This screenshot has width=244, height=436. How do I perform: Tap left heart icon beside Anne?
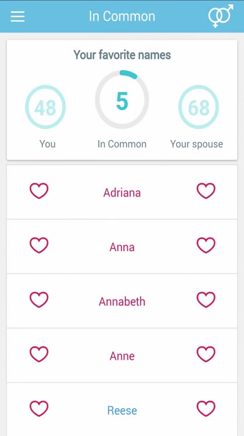[x=39, y=354]
